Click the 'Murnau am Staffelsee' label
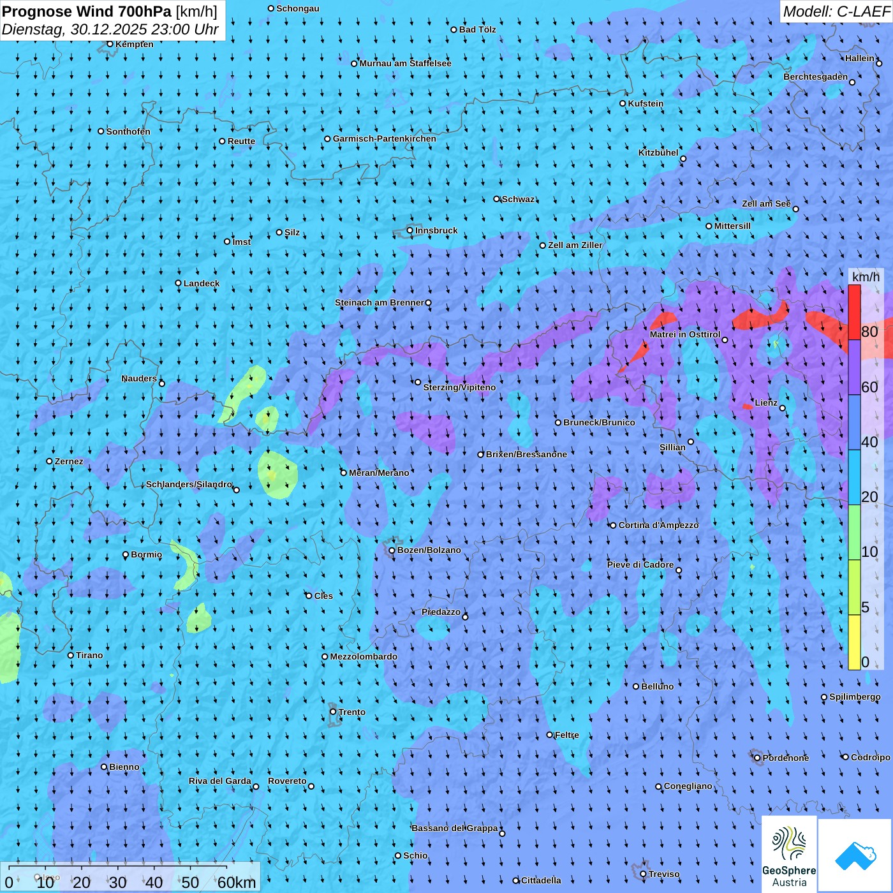The width and height of the screenshot is (893, 893). tap(406, 63)
